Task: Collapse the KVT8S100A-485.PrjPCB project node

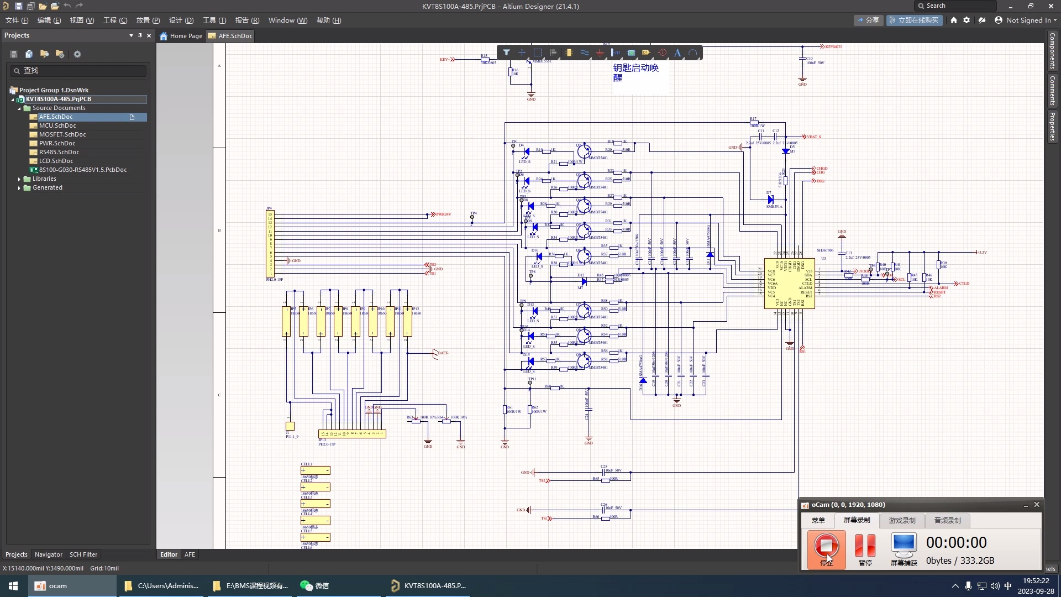Action: coord(12,99)
